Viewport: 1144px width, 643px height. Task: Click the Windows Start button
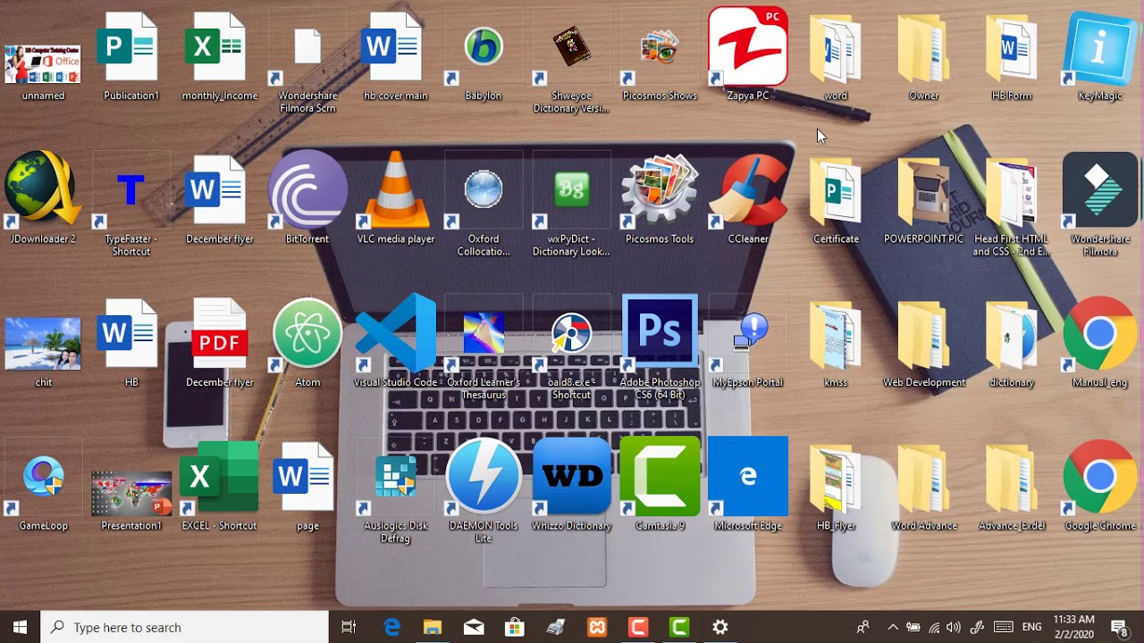21,627
